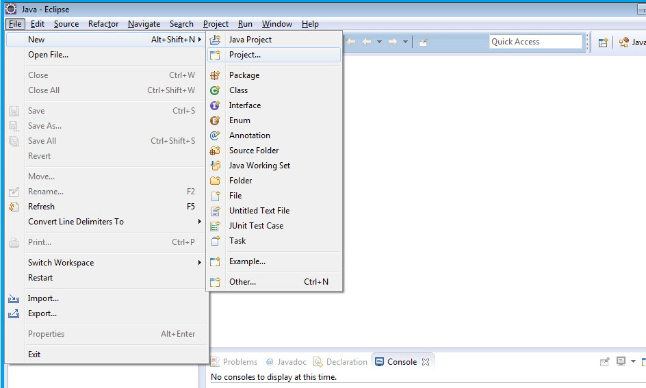Click the Display Selected Console icon
Image resolution: width=646 pixels, height=388 pixels.
click(621, 361)
